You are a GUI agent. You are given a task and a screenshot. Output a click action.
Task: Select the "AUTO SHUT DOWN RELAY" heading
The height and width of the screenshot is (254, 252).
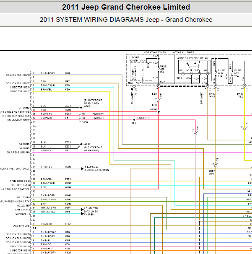click(192, 58)
